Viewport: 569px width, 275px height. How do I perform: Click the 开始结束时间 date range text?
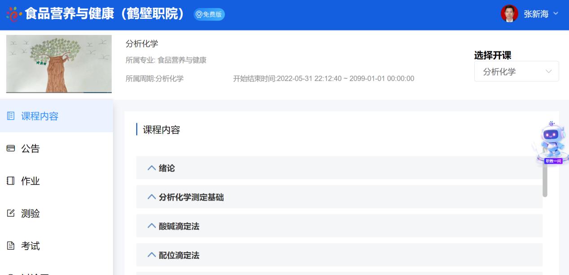(323, 78)
